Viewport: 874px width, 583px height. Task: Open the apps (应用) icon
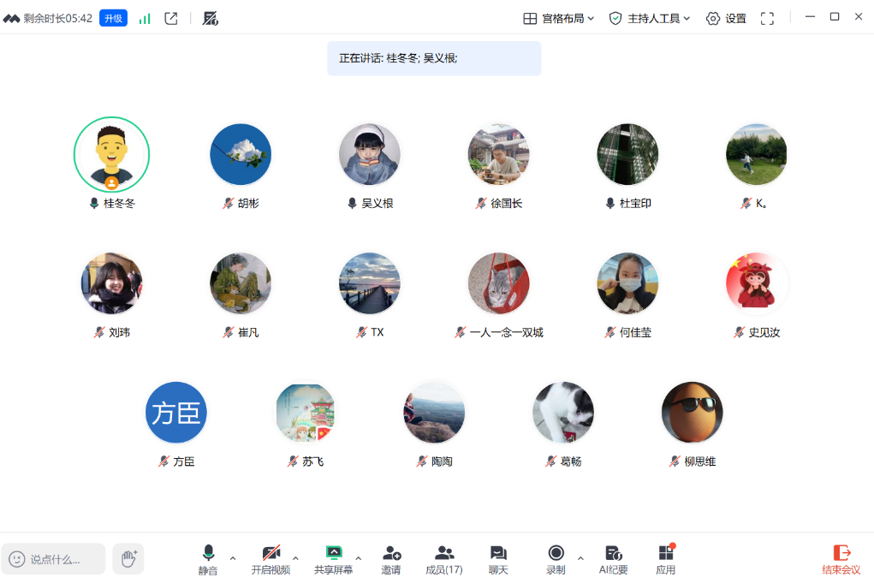[x=665, y=554]
